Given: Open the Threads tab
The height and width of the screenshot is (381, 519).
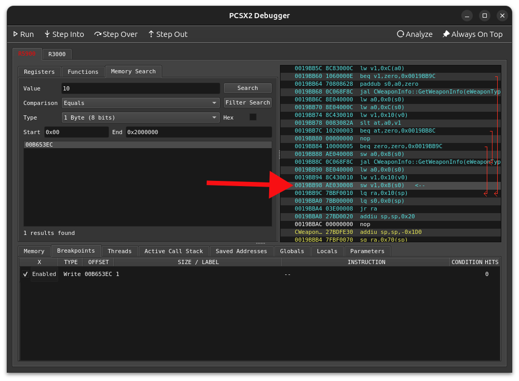Looking at the screenshot, I should pos(119,251).
